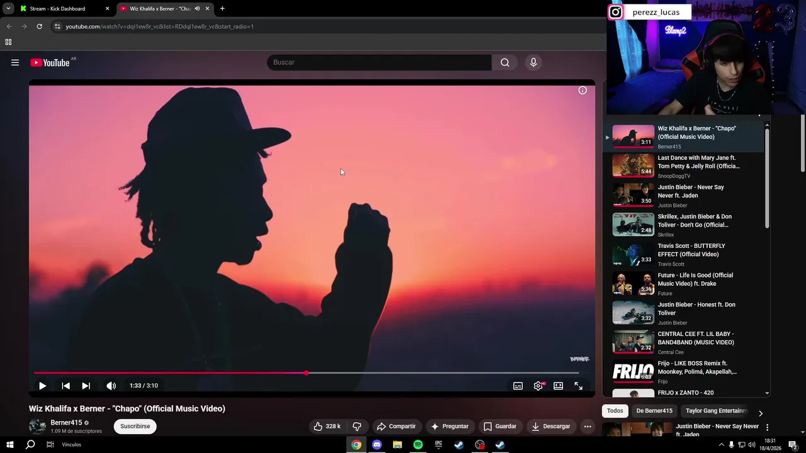
Task: Open the YouTube hamburger guide menu
Action: click(x=15, y=62)
